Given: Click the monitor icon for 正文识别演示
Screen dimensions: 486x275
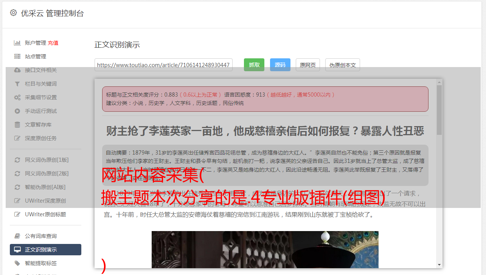Looking at the screenshot, I should (x=17, y=250).
